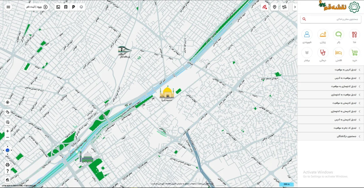364x188 pixels.
Task: Show the bus stations layer icon
Action: coord(66,7)
